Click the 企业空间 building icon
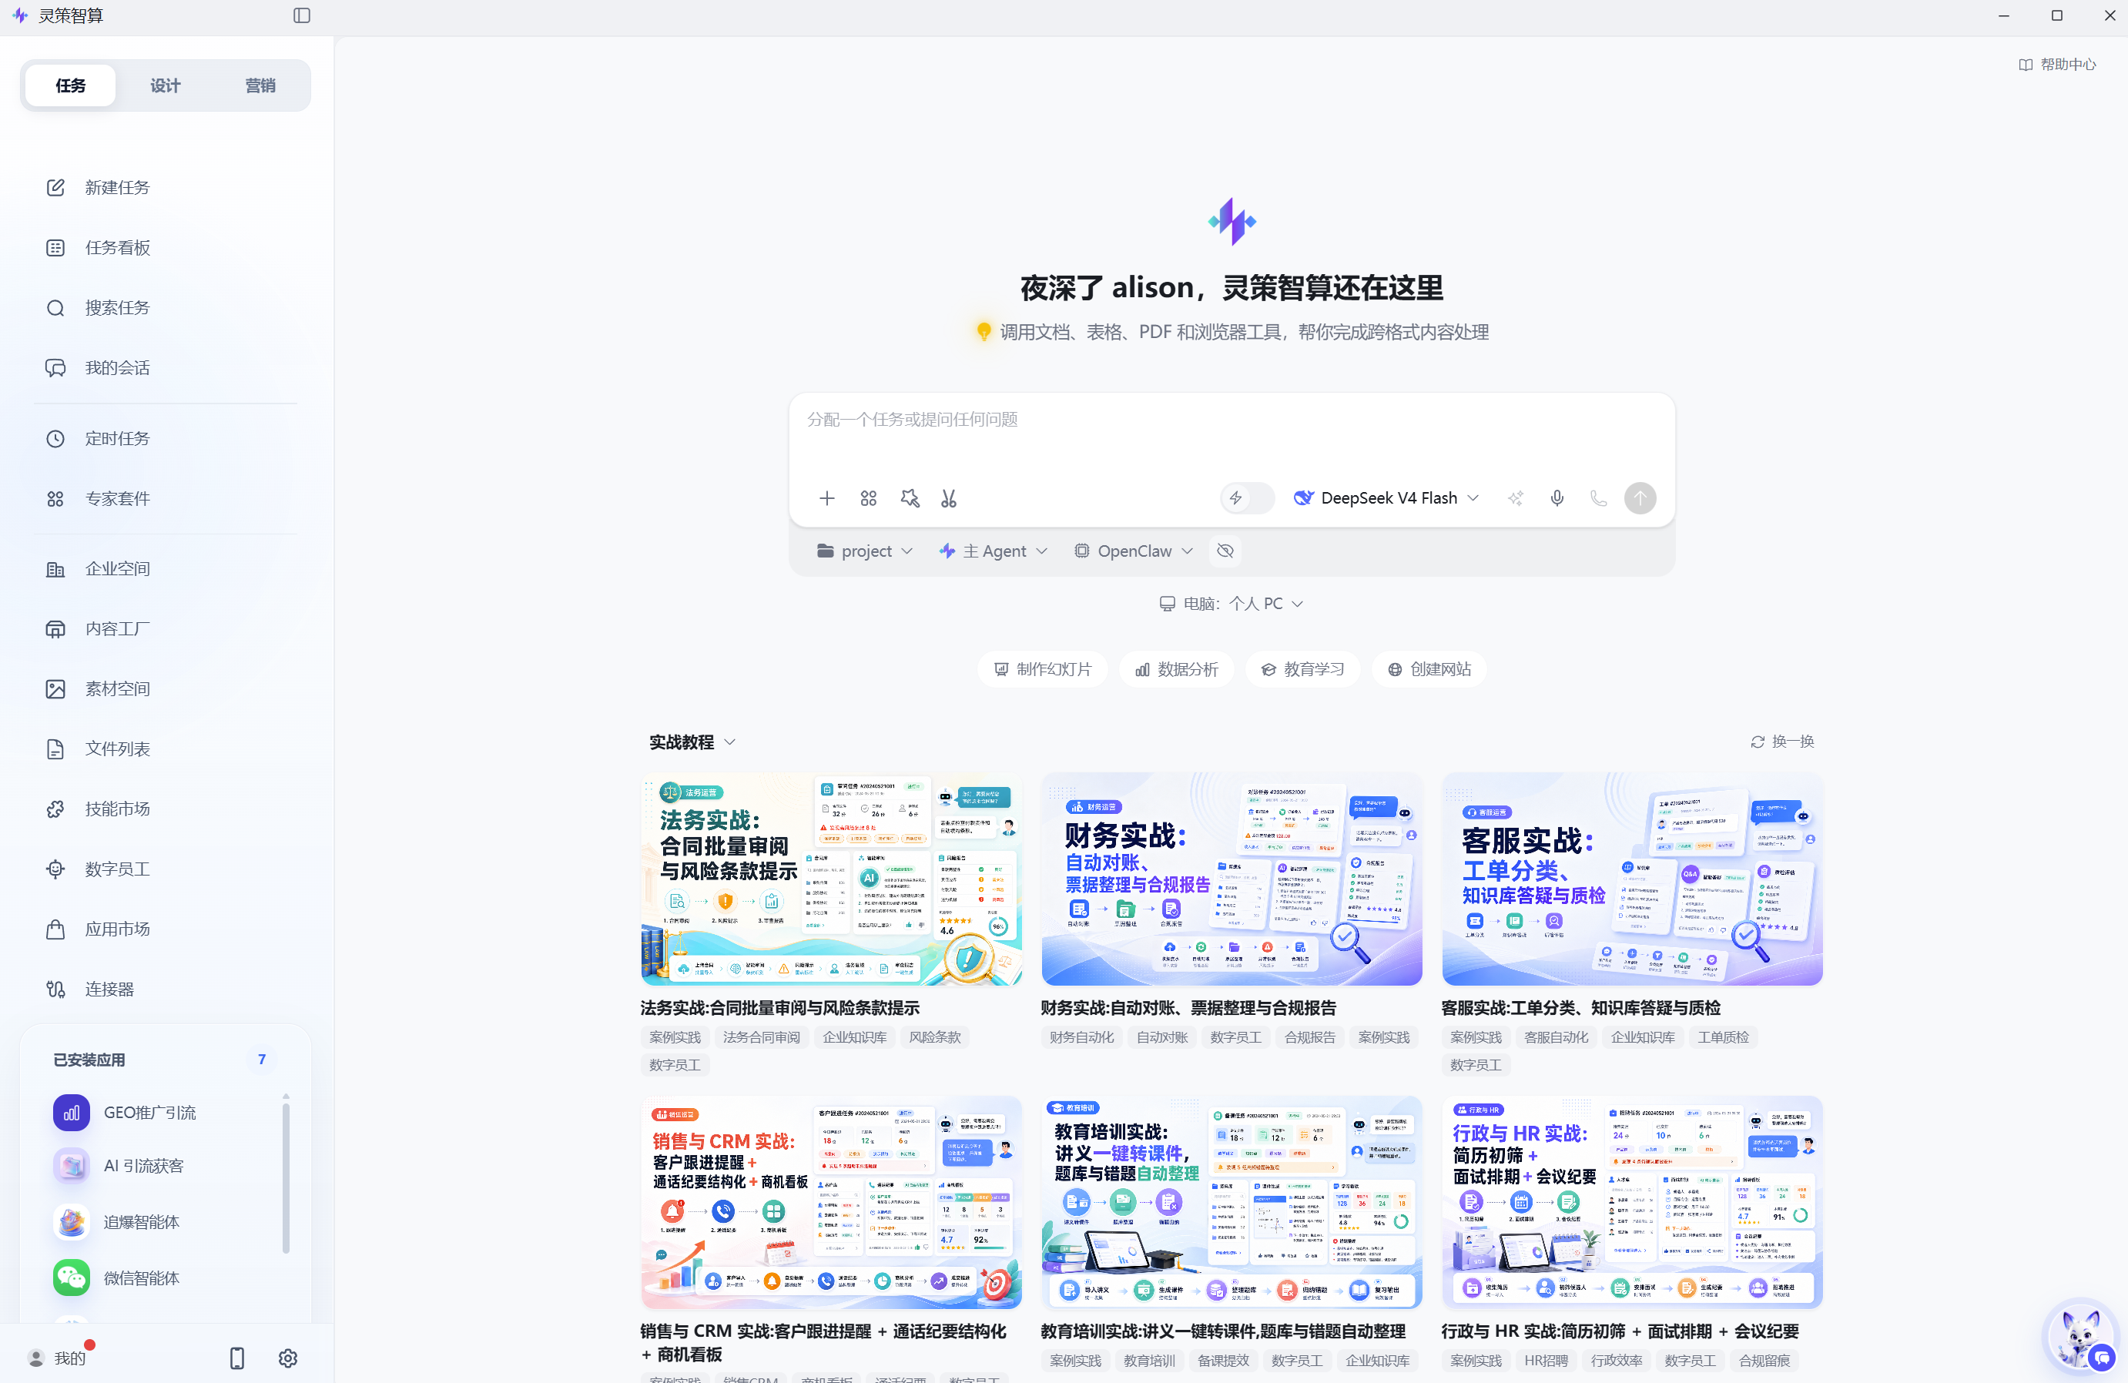The width and height of the screenshot is (2128, 1383). pyautogui.click(x=55, y=568)
